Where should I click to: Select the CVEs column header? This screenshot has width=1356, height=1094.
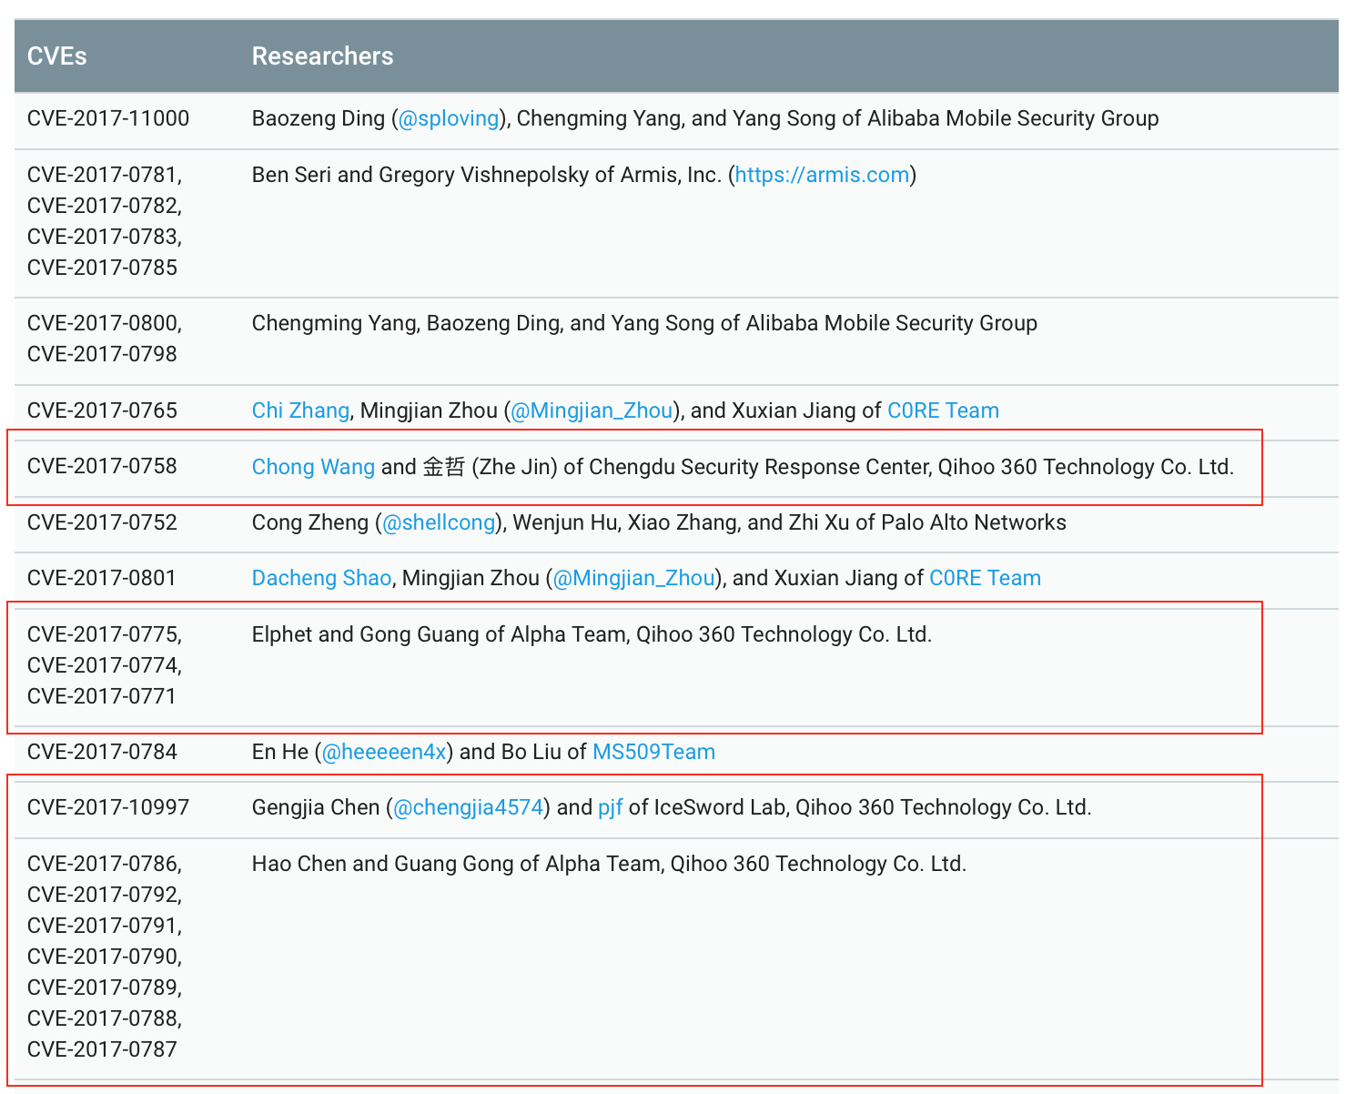[x=57, y=56]
